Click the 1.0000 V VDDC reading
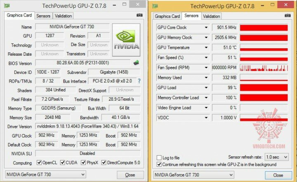The height and width of the screenshot is (182, 297). click(225, 118)
